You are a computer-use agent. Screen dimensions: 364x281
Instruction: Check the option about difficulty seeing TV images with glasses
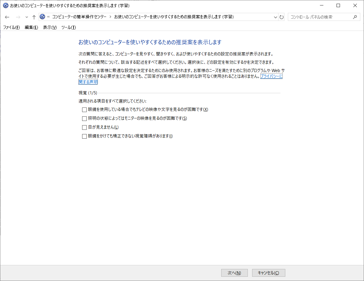pyautogui.click(x=84, y=109)
